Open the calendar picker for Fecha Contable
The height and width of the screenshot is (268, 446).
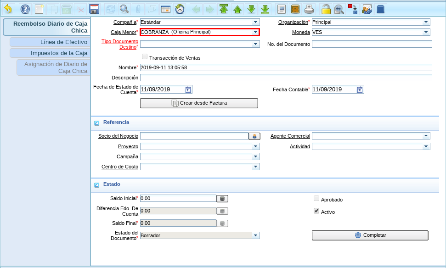coord(360,89)
